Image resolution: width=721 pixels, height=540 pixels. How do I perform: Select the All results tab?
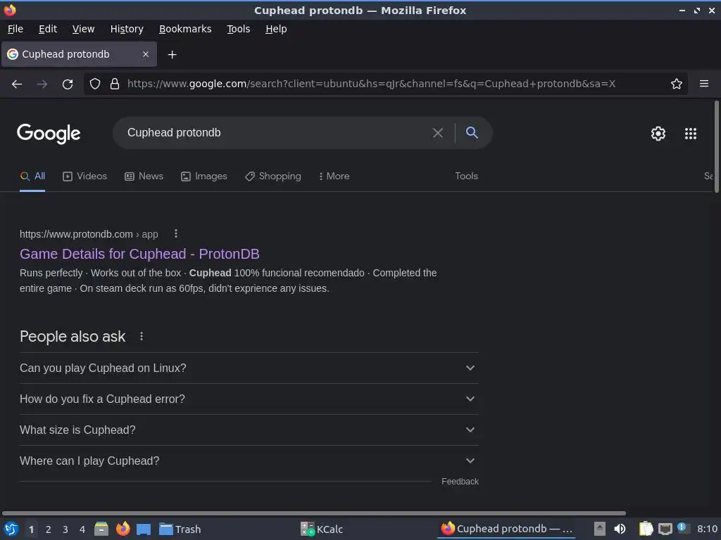(32, 176)
